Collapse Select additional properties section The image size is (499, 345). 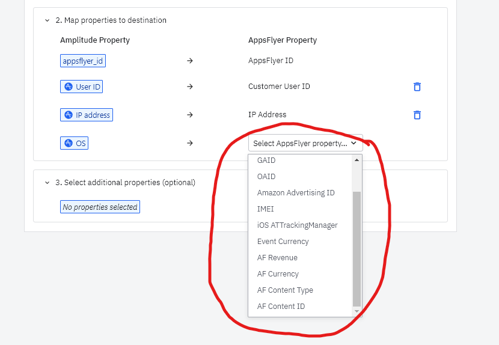(x=47, y=183)
